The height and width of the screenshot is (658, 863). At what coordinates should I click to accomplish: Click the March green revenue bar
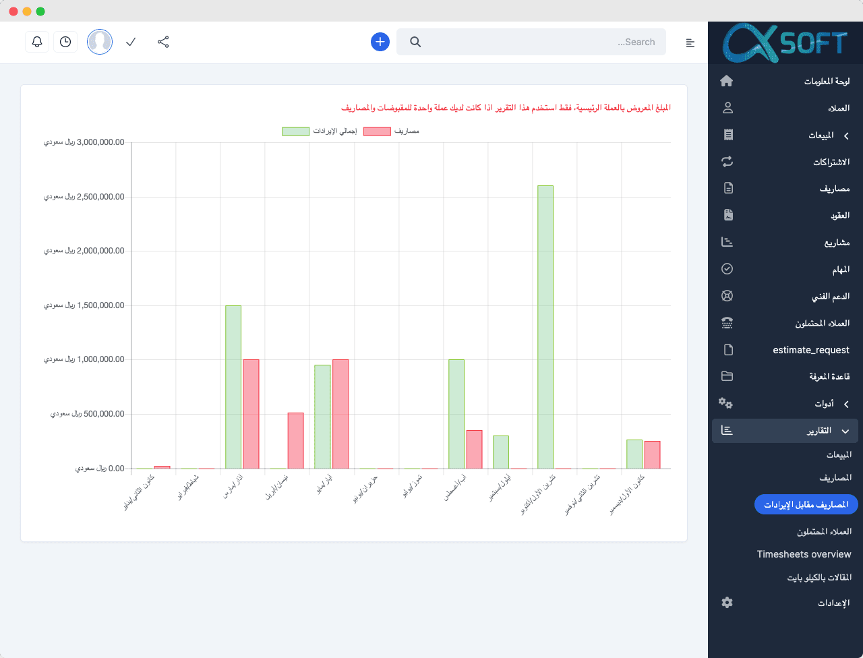coord(233,387)
